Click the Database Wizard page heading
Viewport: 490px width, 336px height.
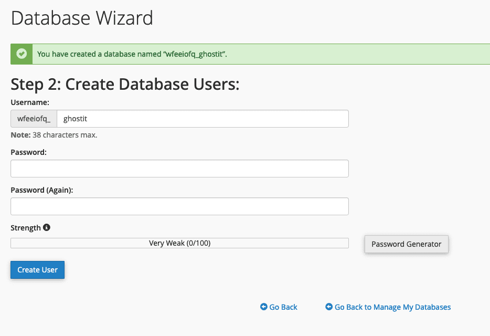[x=82, y=18]
